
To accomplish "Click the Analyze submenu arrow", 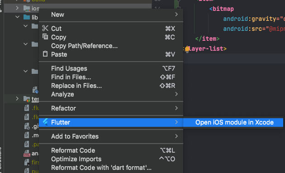I will point(176,94).
